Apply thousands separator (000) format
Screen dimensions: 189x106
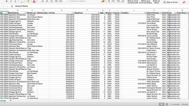(113, 1)
